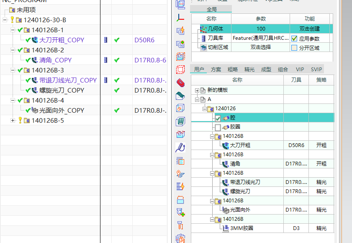Click the operation icon of 大刀开粗_COPY

pos(35,40)
